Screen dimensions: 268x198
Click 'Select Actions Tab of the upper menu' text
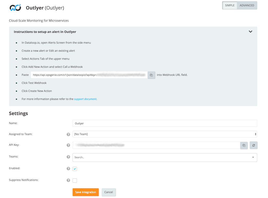(46, 59)
